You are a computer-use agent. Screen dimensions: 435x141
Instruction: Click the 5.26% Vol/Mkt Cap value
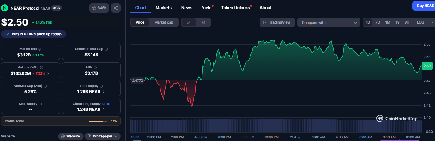[x=31, y=92]
